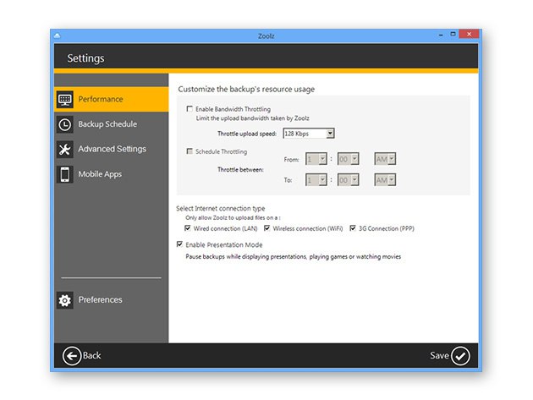
Task: Click the 'Select Internet connection type' label
Action: (x=221, y=209)
